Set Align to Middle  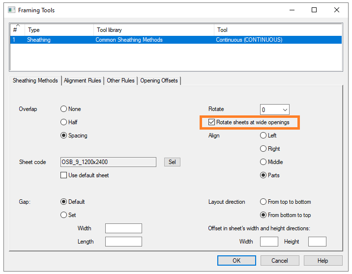264,162
